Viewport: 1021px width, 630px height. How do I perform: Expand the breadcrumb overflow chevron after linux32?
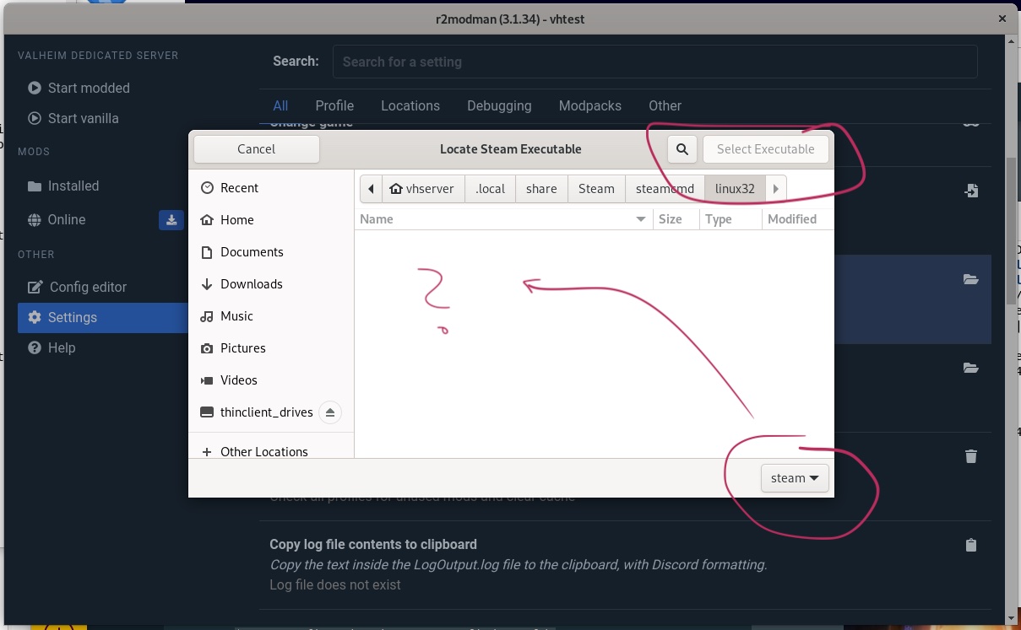(775, 188)
